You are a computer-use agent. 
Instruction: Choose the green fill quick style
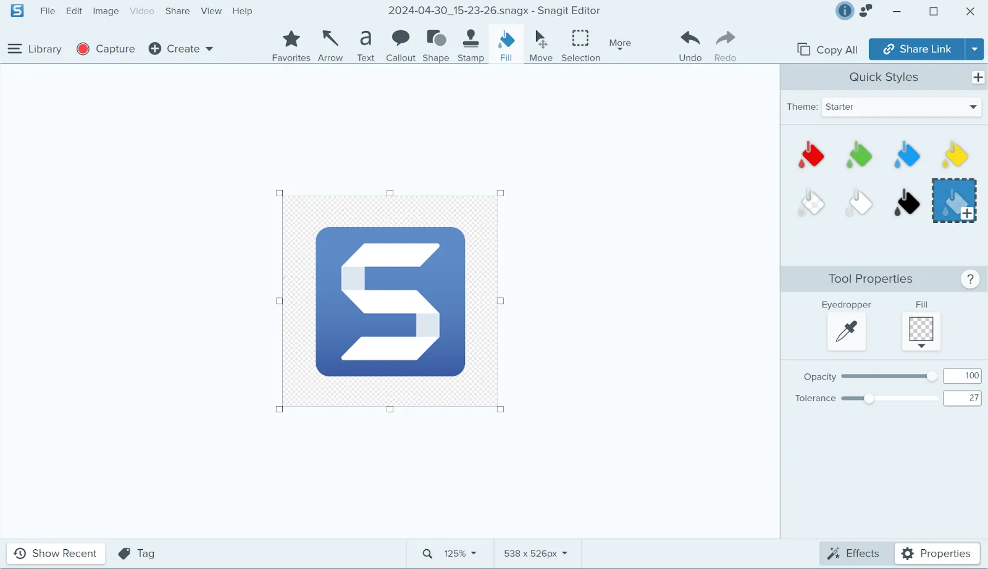(859, 155)
